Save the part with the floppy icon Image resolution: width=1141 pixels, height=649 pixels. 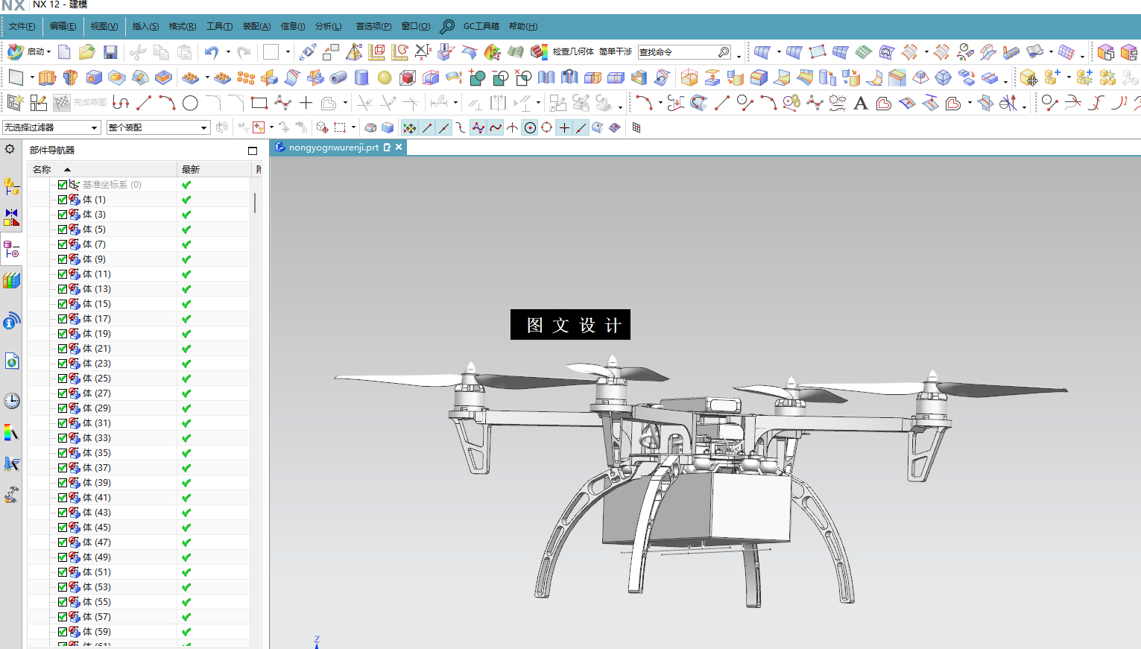tap(110, 52)
